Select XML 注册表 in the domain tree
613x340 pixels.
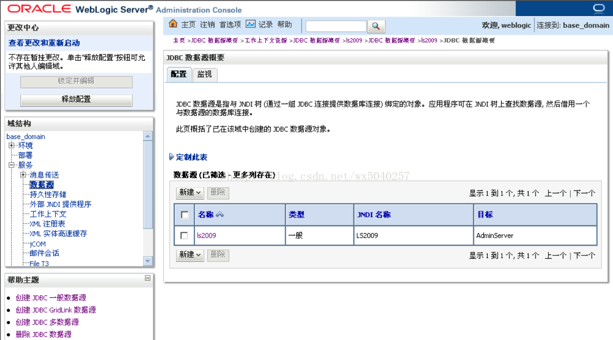pos(47,224)
